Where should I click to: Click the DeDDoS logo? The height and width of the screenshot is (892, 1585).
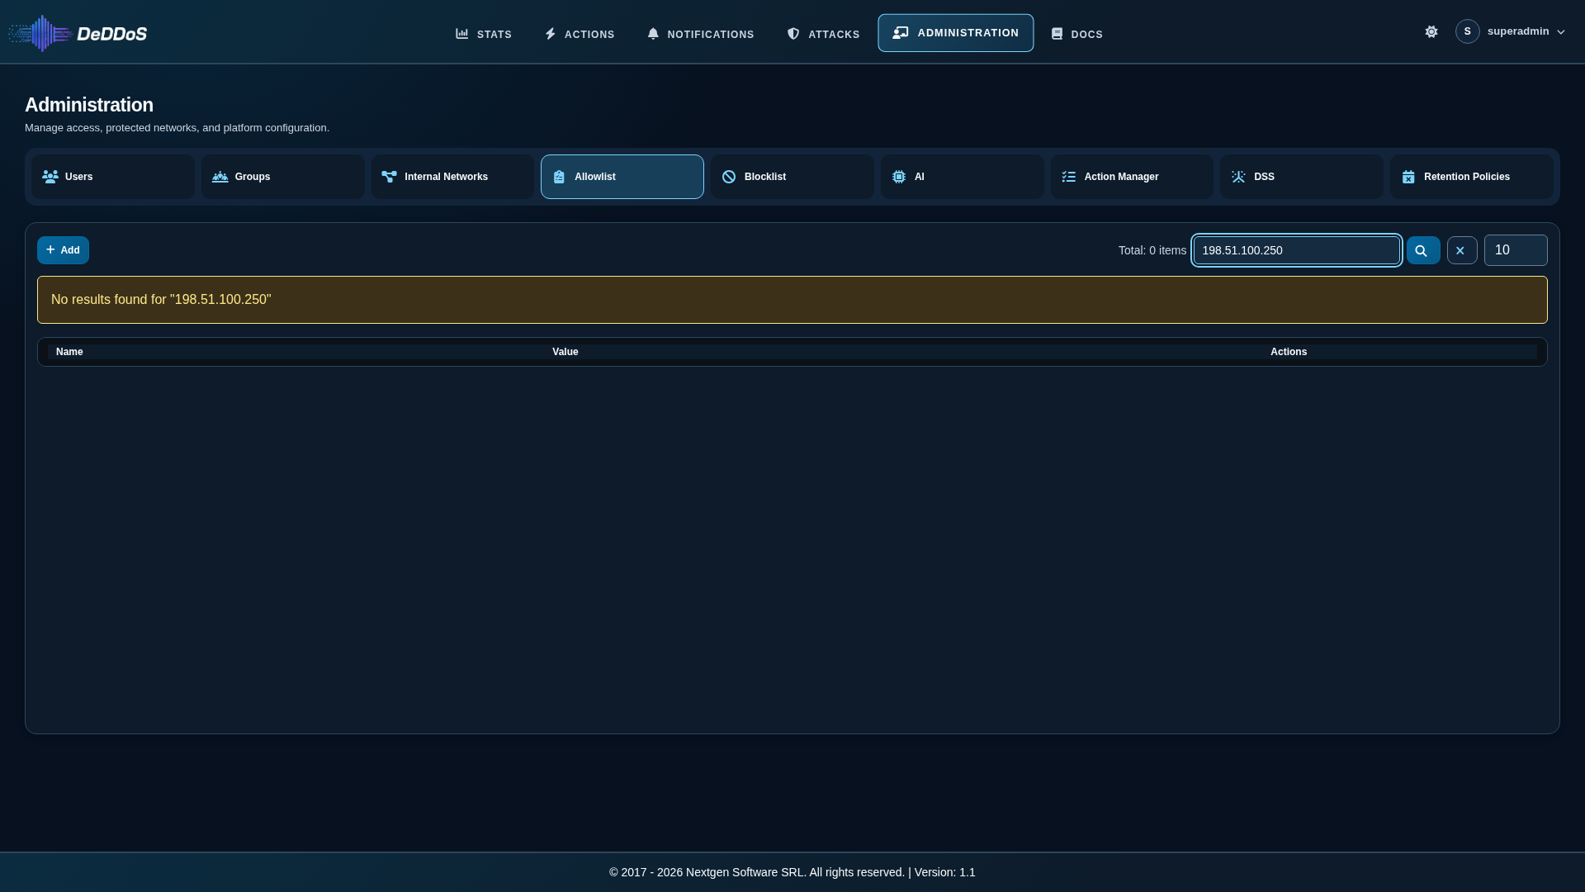(78, 33)
